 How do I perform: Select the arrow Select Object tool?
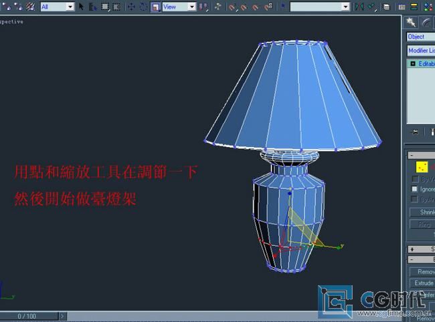(x=82, y=7)
